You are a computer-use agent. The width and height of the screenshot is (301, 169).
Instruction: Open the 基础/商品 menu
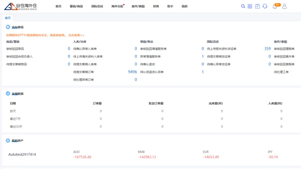76,6
